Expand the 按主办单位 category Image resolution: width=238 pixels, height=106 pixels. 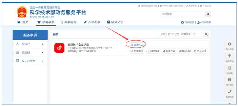[x=30, y=61]
